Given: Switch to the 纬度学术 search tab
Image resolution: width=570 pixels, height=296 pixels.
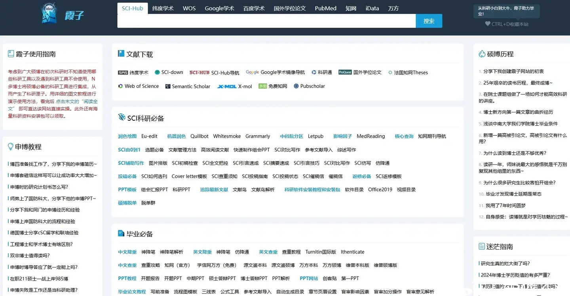Looking at the screenshot, I should pos(163,8).
